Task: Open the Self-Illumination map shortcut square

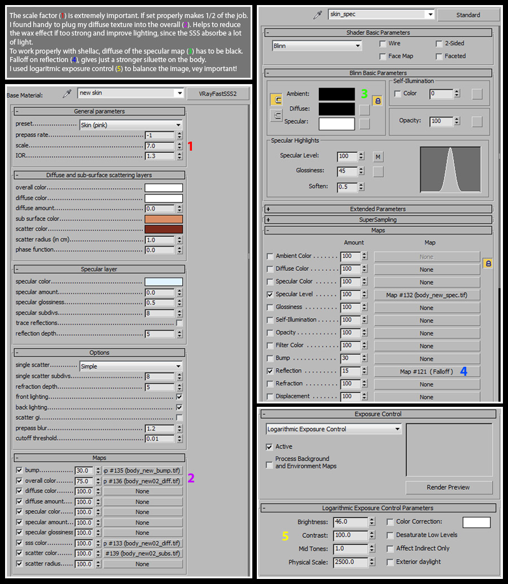Action: point(477,94)
